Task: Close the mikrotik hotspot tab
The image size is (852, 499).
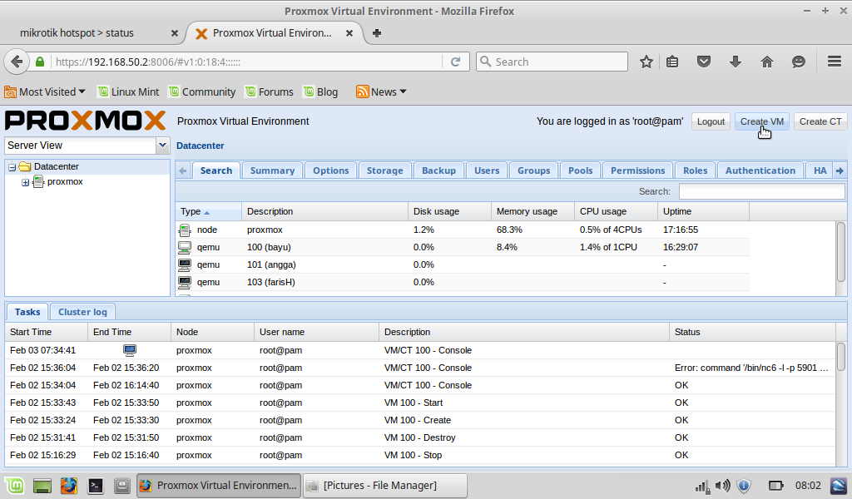Action: click(x=175, y=33)
